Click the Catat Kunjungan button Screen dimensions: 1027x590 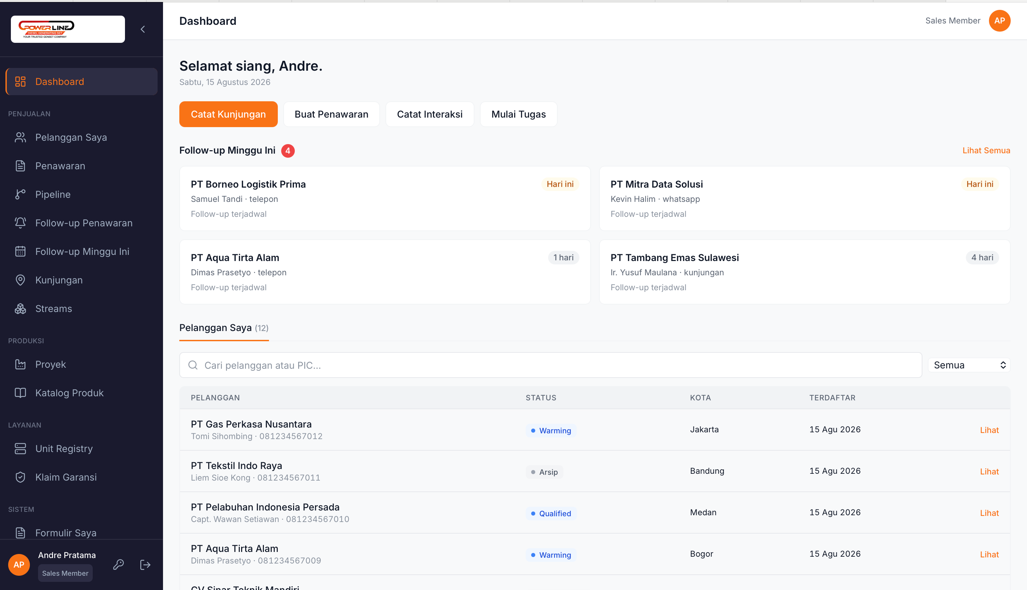(228, 114)
